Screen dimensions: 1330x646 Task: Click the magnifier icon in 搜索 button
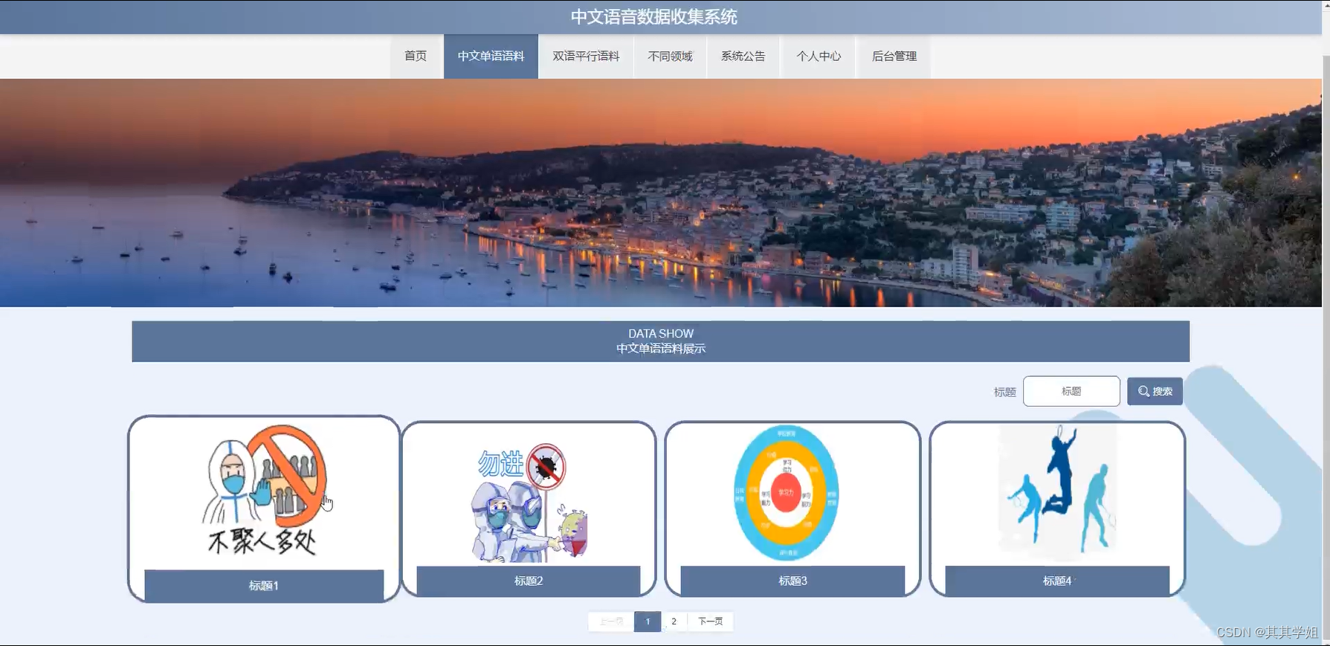(1143, 391)
